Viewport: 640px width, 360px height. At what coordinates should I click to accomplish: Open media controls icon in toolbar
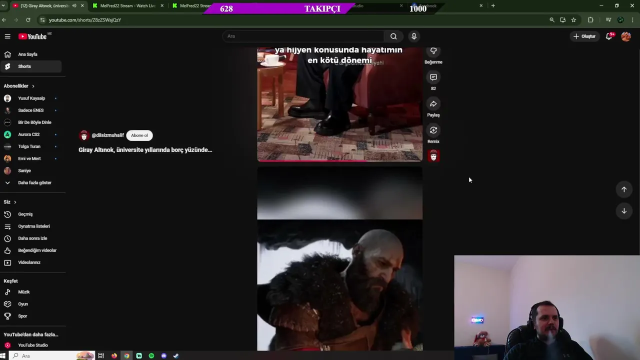coord(608,20)
